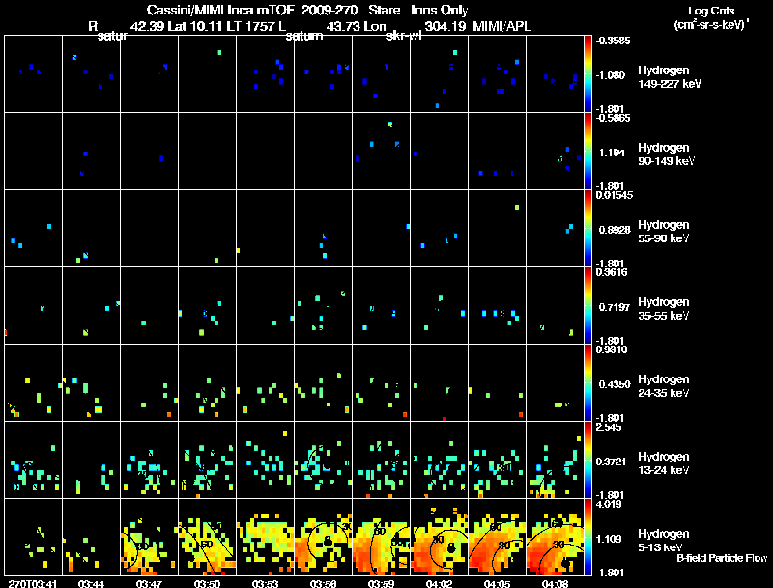The width and height of the screenshot is (773, 588).
Task: Click the "Hydrogen 24-35 keV" row label
Action: [664, 386]
